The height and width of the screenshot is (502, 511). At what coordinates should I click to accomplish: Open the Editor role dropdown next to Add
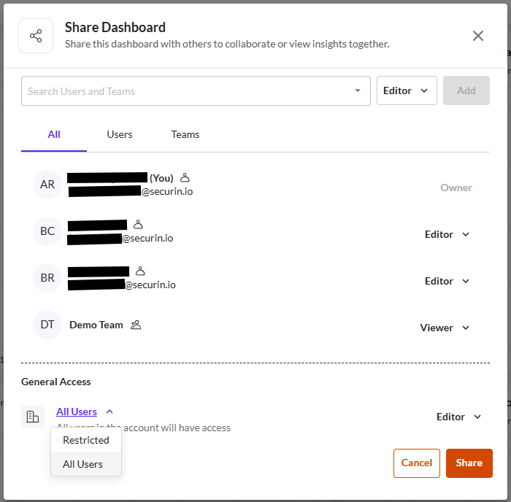(407, 90)
